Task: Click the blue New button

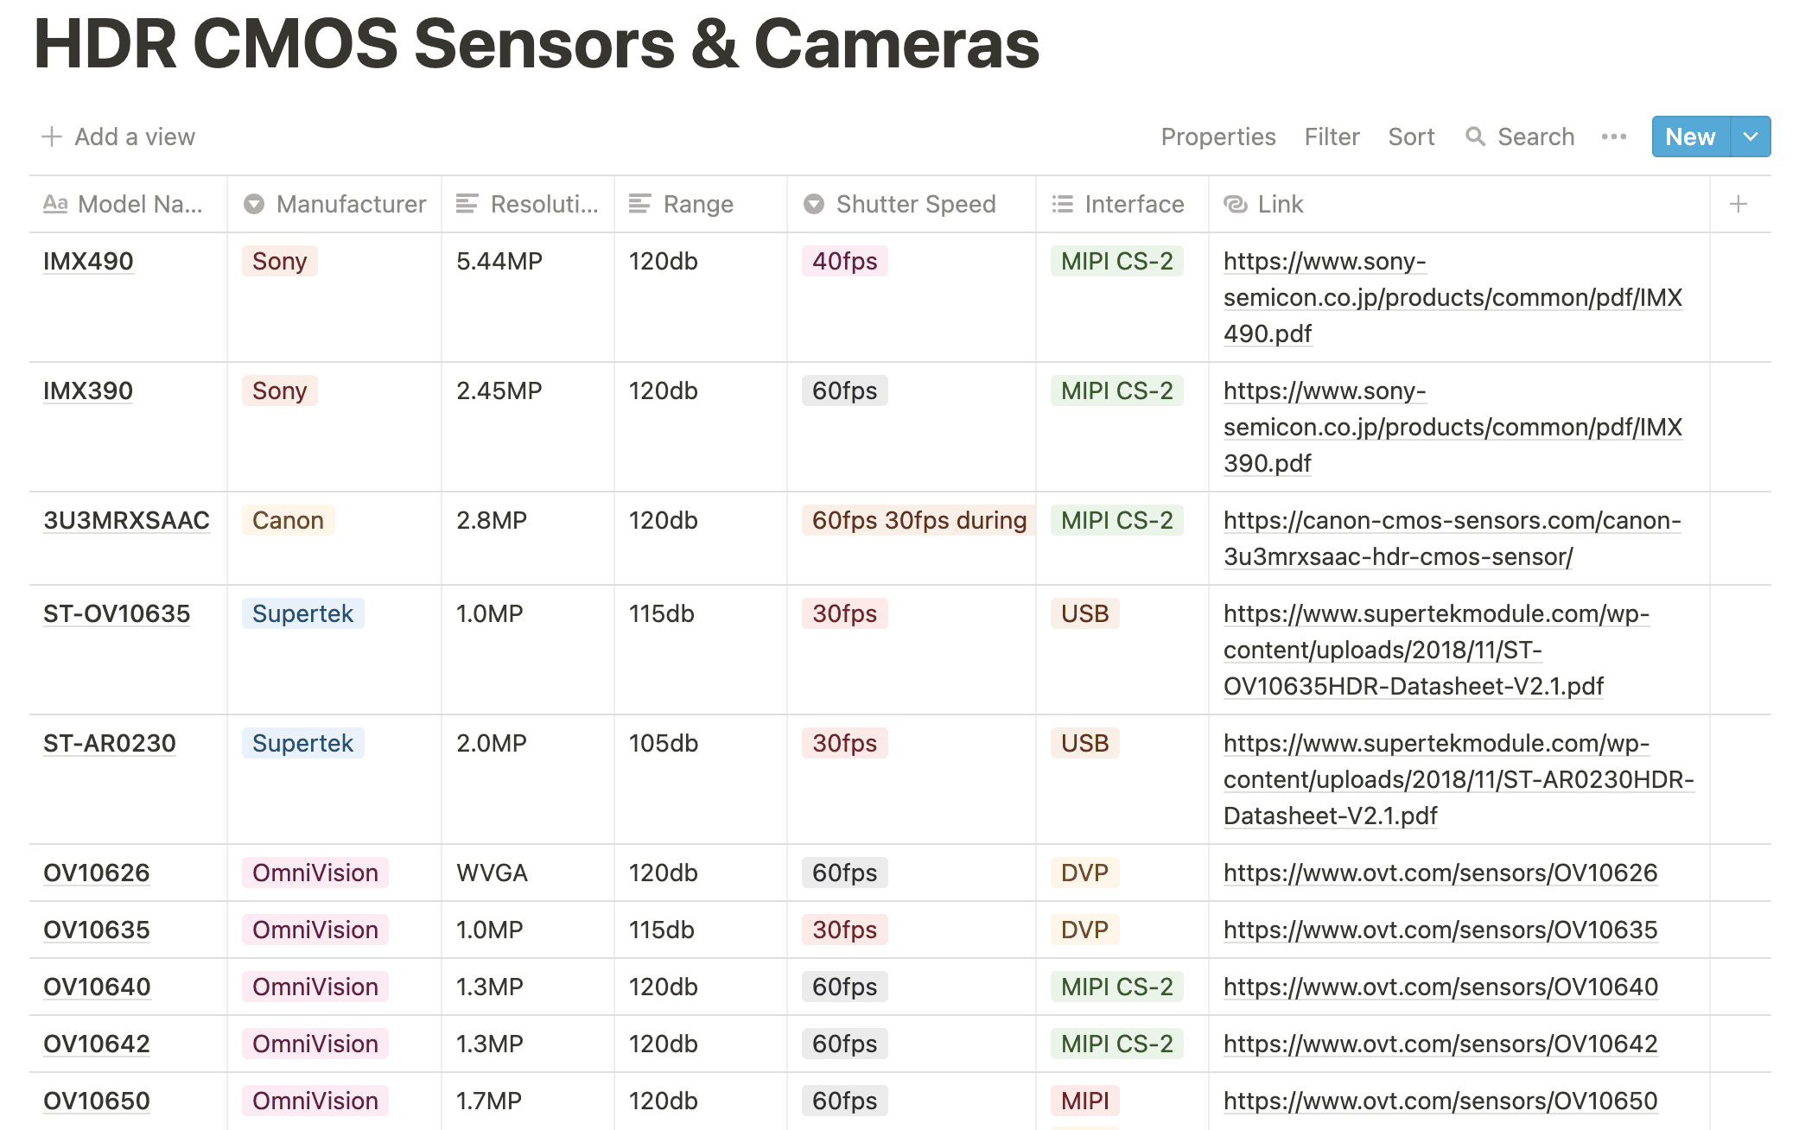Action: pos(1690,136)
